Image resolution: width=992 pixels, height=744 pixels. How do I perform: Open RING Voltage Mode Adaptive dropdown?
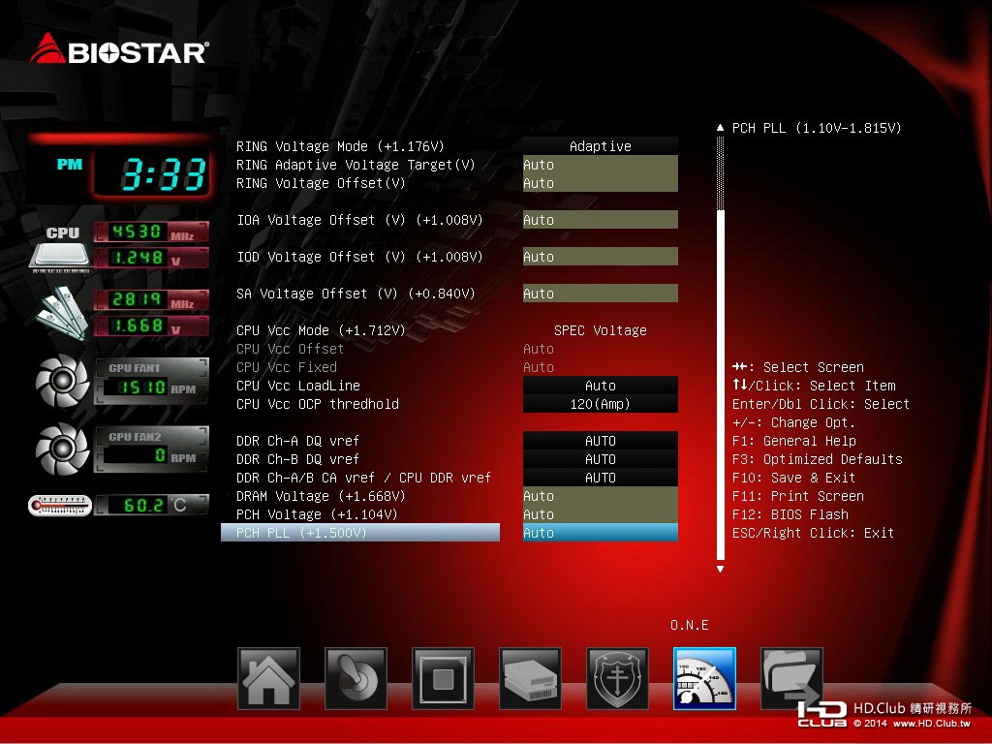[x=601, y=146]
